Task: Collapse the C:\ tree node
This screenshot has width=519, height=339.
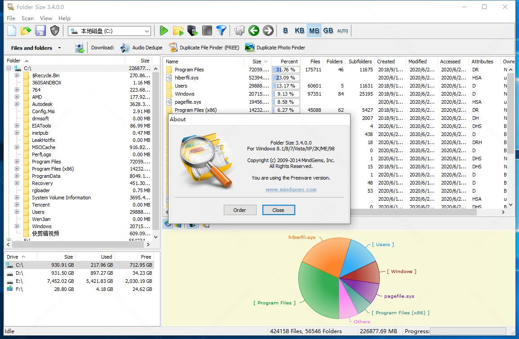Action: [9, 68]
